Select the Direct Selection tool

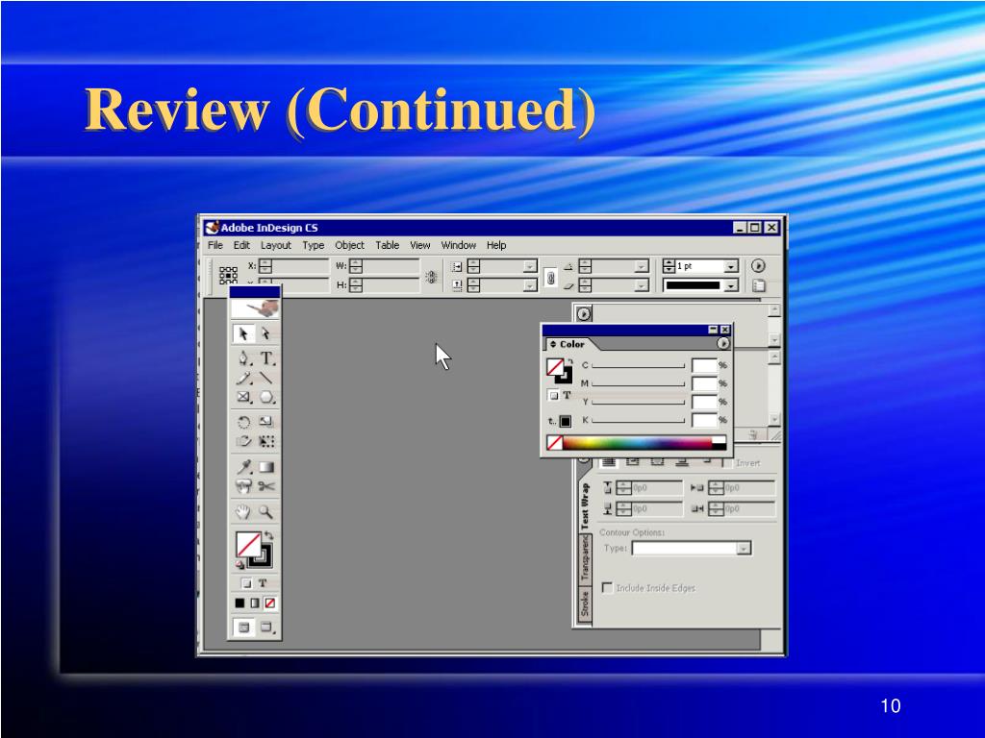265,333
